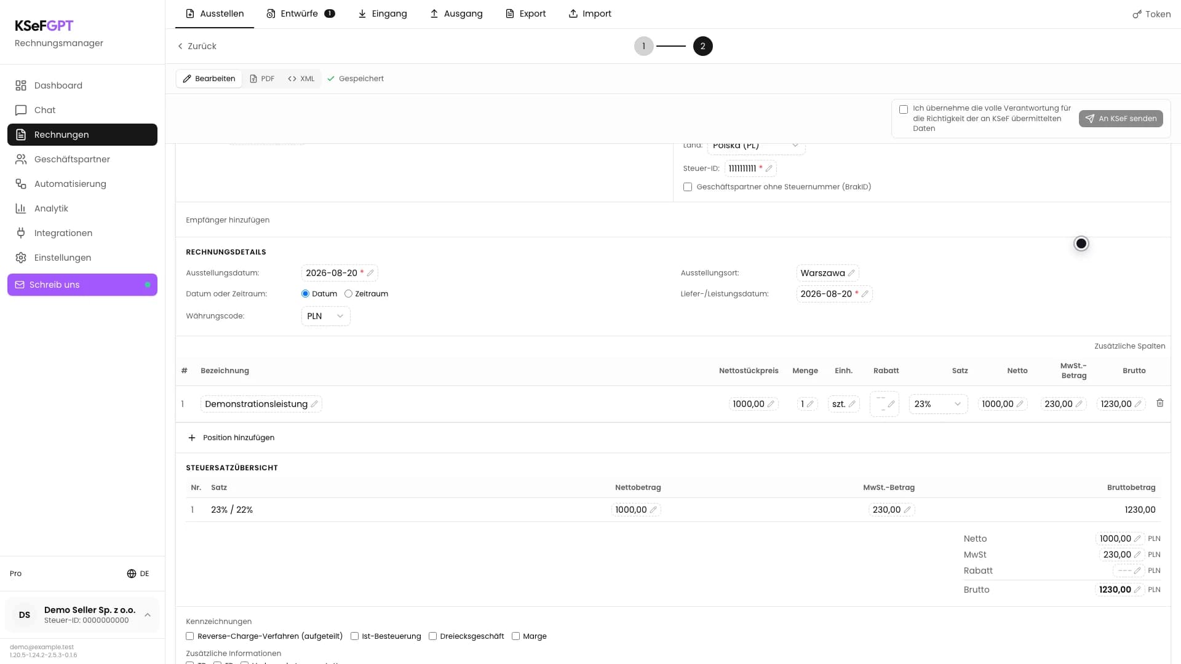Viewport: 1181px width, 664px height.
Task: Click the plus icon for Position hinzufügen
Action: coord(192,438)
